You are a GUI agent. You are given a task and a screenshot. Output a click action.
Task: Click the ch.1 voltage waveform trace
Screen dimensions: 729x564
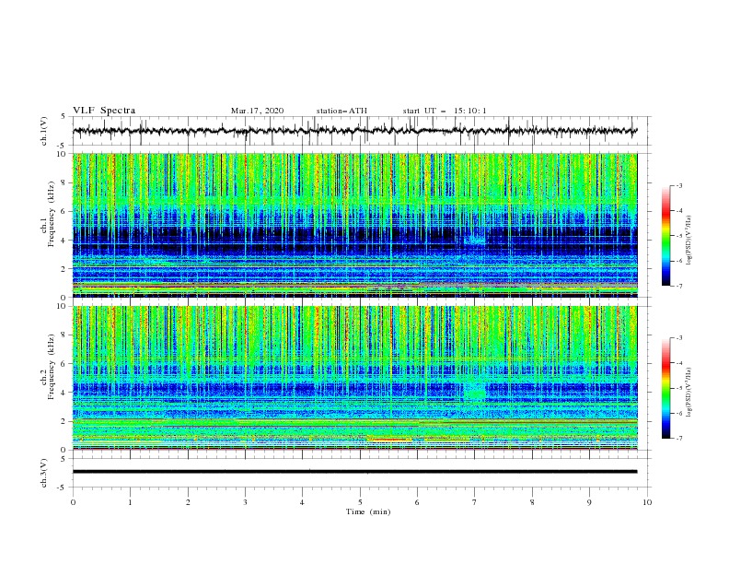[x=354, y=131]
